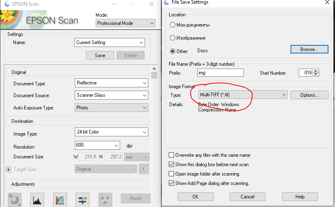335x207 pixels.
Task: Click the Docs folder path text
Action: [203, 51]
